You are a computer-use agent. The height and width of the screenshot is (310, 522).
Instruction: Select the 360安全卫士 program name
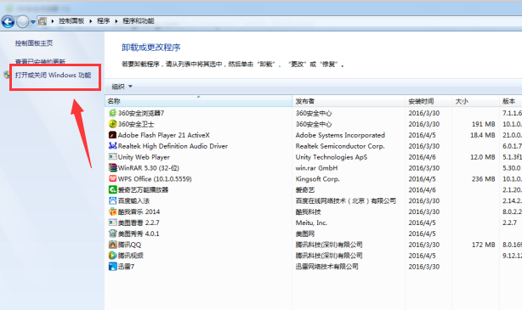(136, 124)
